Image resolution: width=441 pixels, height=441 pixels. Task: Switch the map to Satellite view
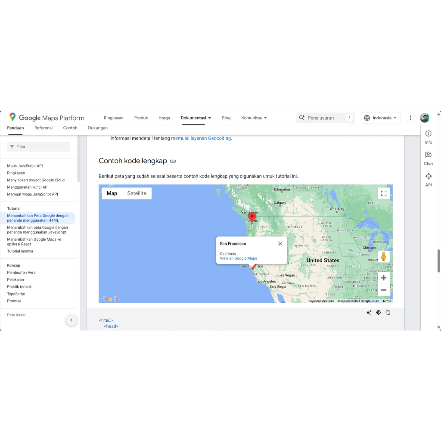pyautogui.click(x=137, y=193)
